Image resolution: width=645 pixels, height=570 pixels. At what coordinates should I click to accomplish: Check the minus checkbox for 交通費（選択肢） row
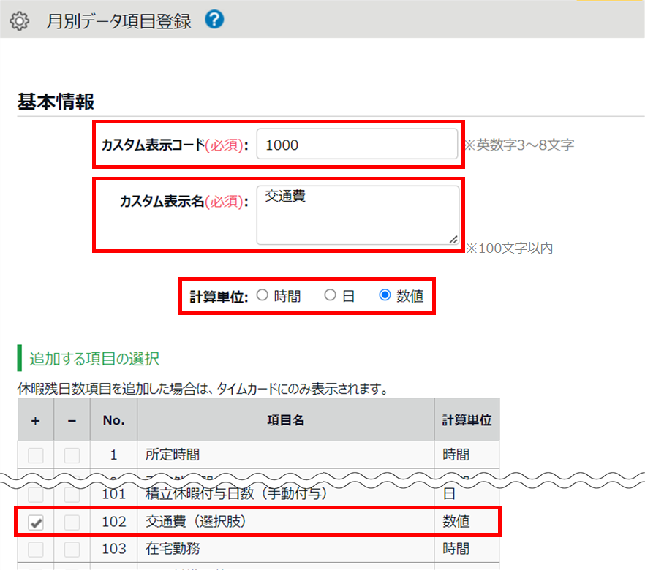point(72,522)
